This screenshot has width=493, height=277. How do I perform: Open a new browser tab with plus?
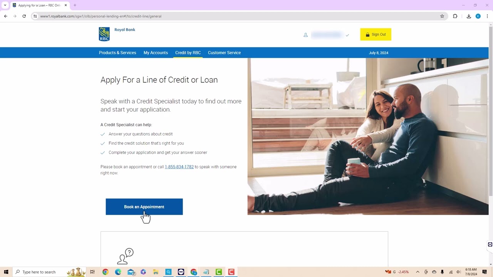point(75,5)
